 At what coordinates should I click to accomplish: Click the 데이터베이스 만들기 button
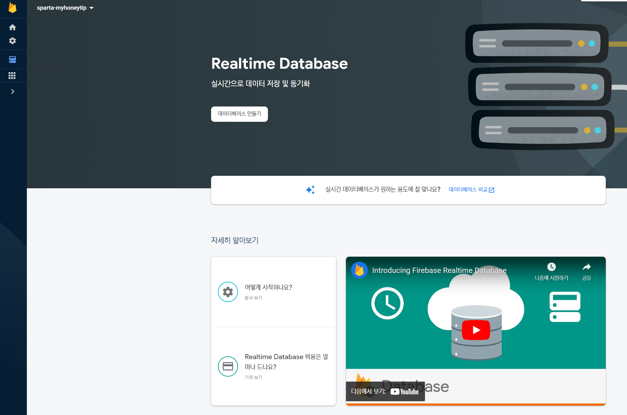[239, 114]
